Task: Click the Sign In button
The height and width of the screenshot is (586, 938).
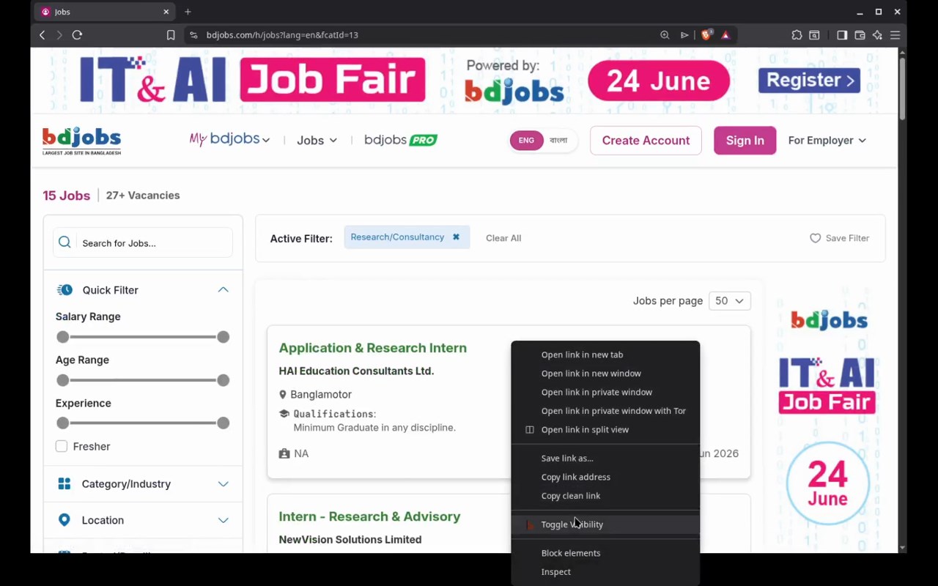Action: 745,141
